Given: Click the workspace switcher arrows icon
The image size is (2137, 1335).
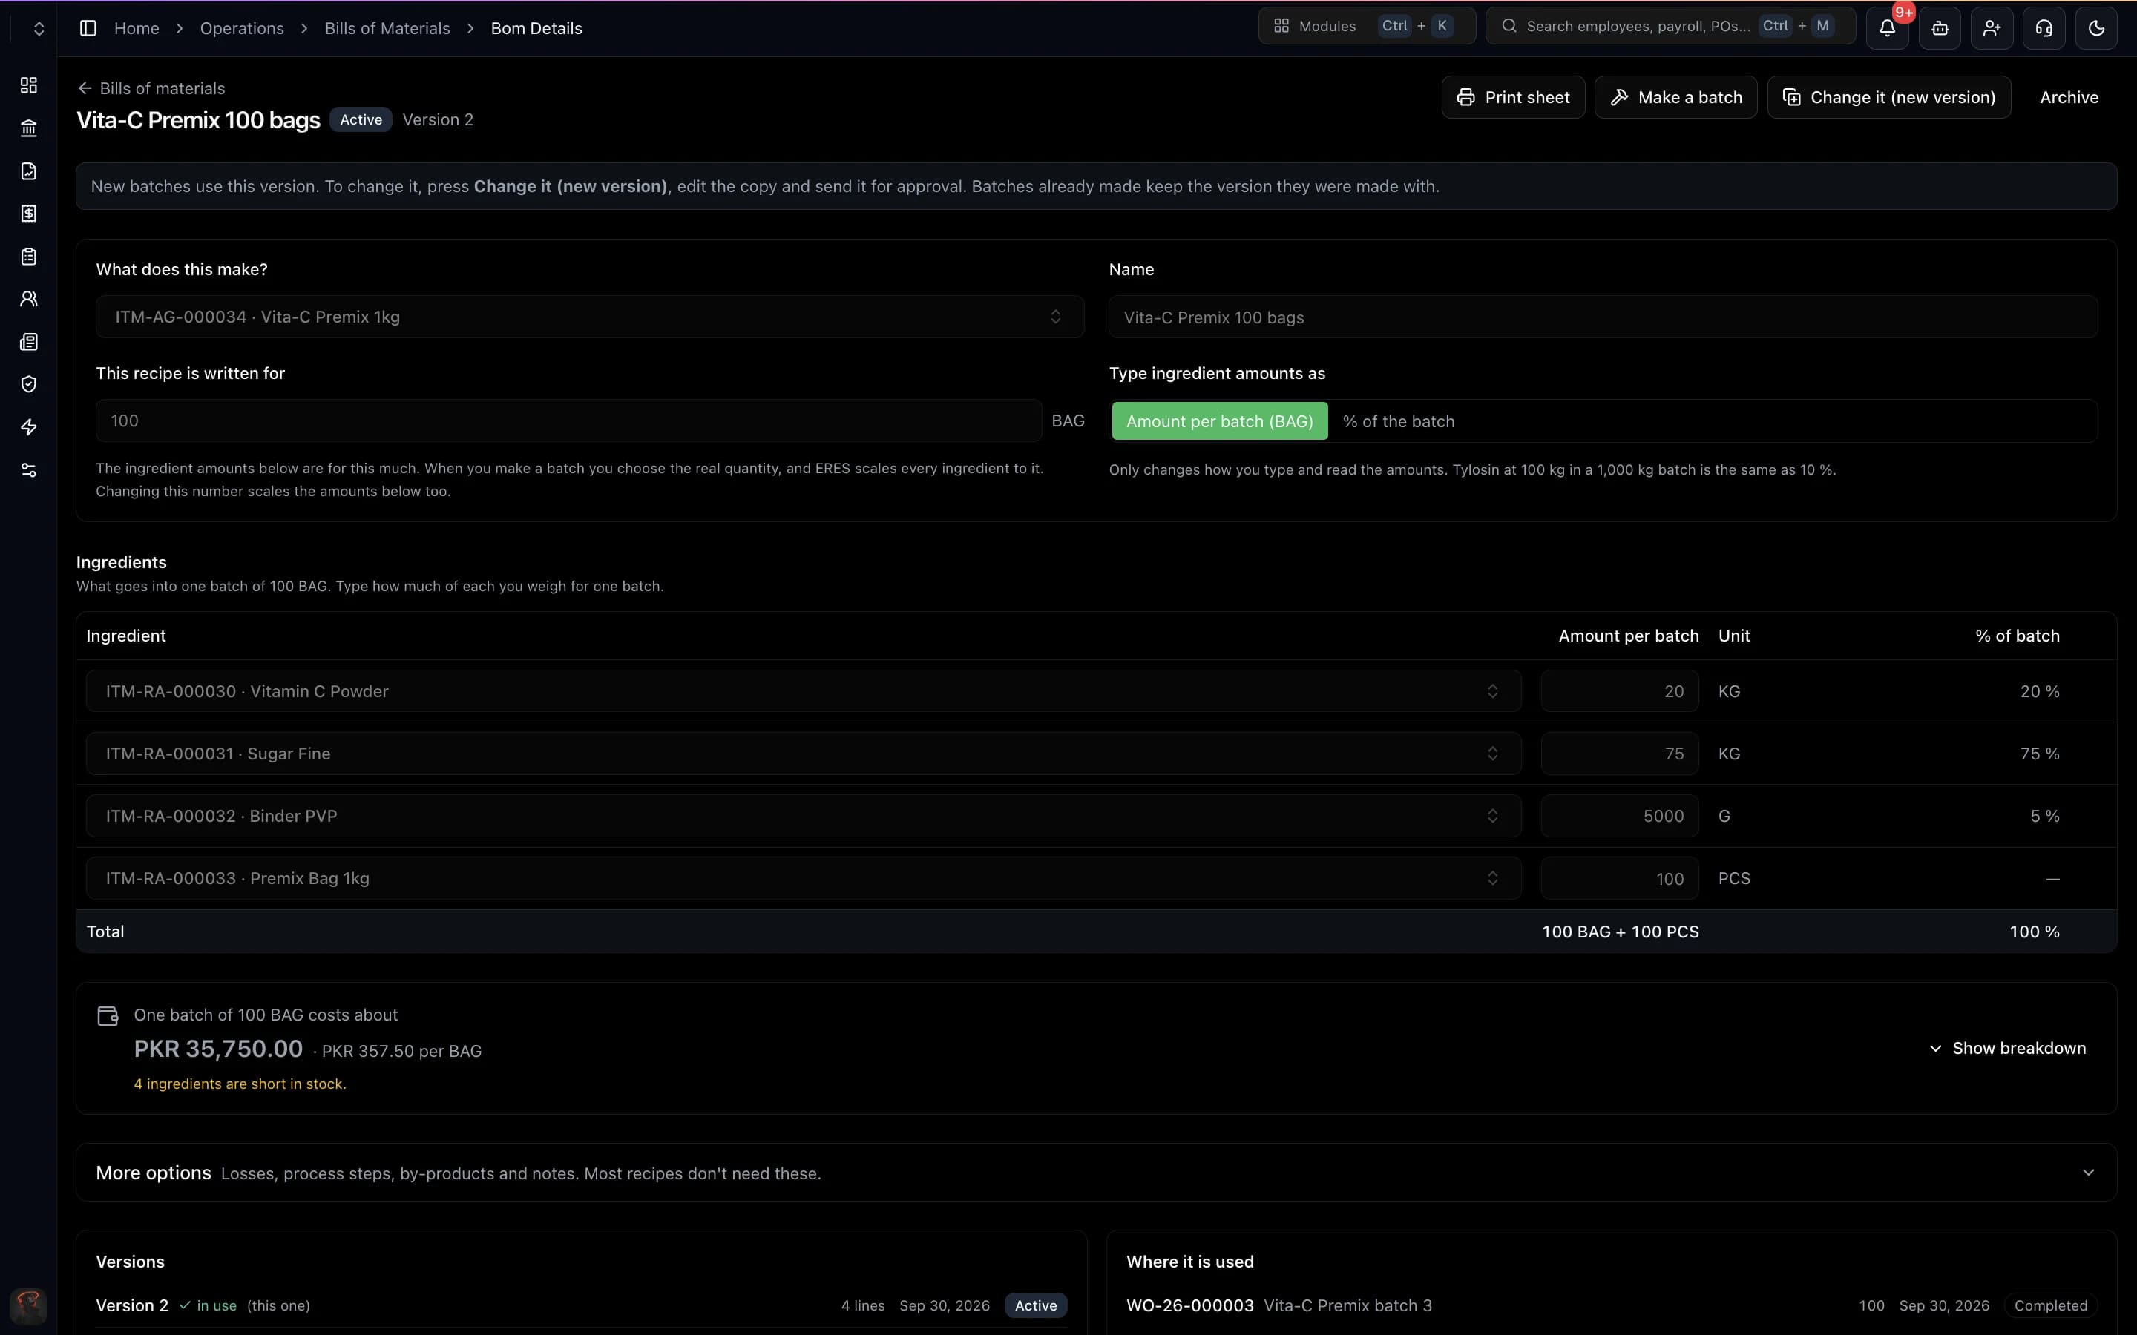Looking at the screenshot, I should [38, 28].
